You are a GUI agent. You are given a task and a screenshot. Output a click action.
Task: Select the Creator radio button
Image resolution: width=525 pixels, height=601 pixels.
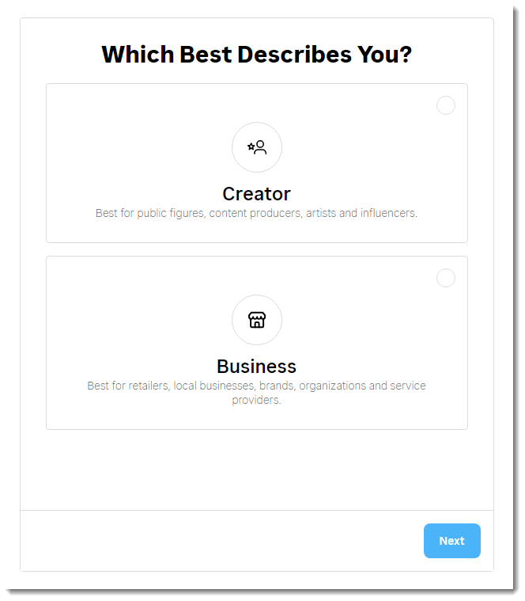[446, 105]
